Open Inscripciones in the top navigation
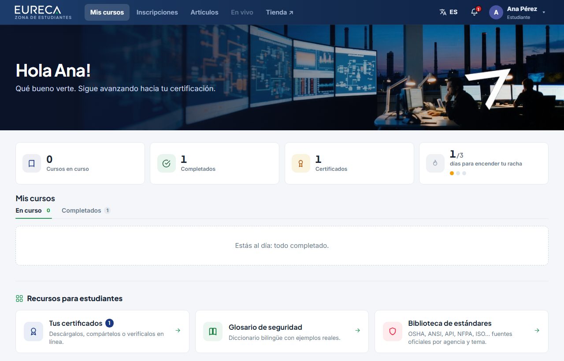Image resolution: width=564 pixels, height=361 pixels. pos(157,12)
